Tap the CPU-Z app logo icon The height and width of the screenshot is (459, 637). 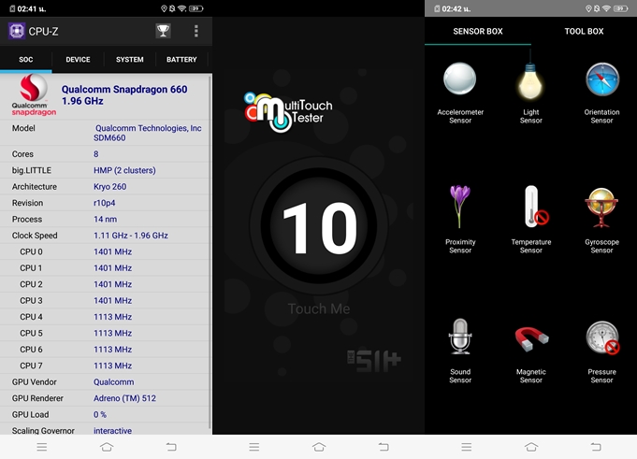click(x=17, y=31)
